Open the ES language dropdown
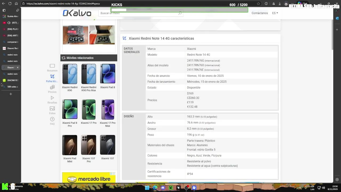The image size is (341, 192). point(275,13)
